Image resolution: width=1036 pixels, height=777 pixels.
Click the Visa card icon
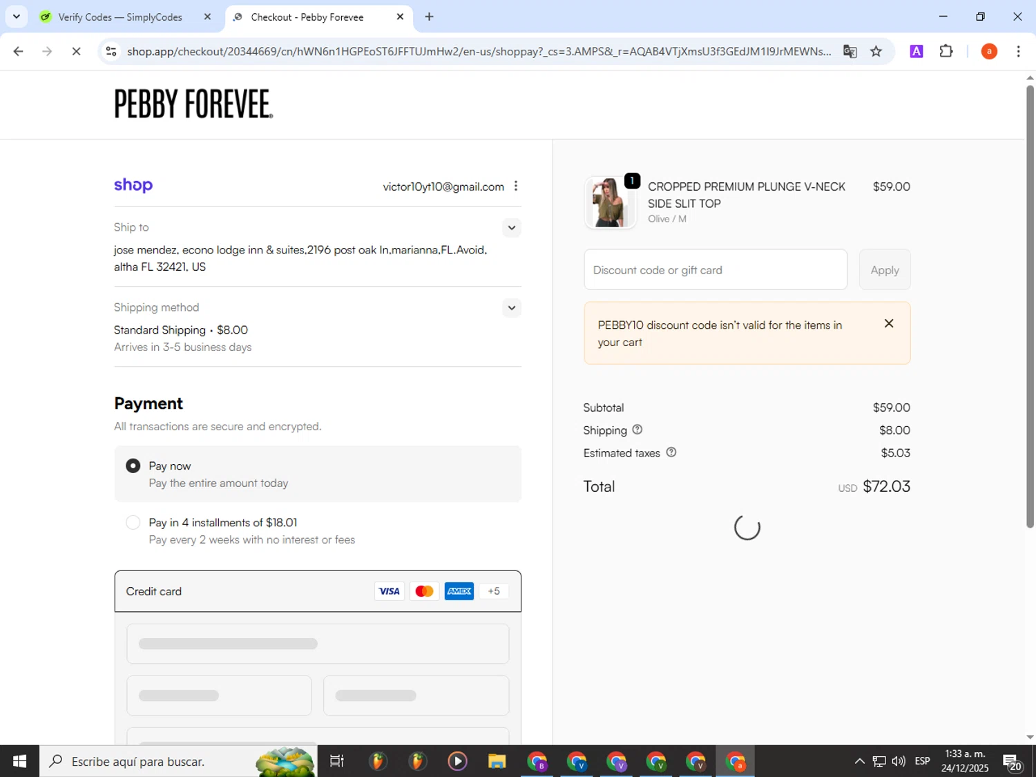pyautogui.click(x=389, y=591)
